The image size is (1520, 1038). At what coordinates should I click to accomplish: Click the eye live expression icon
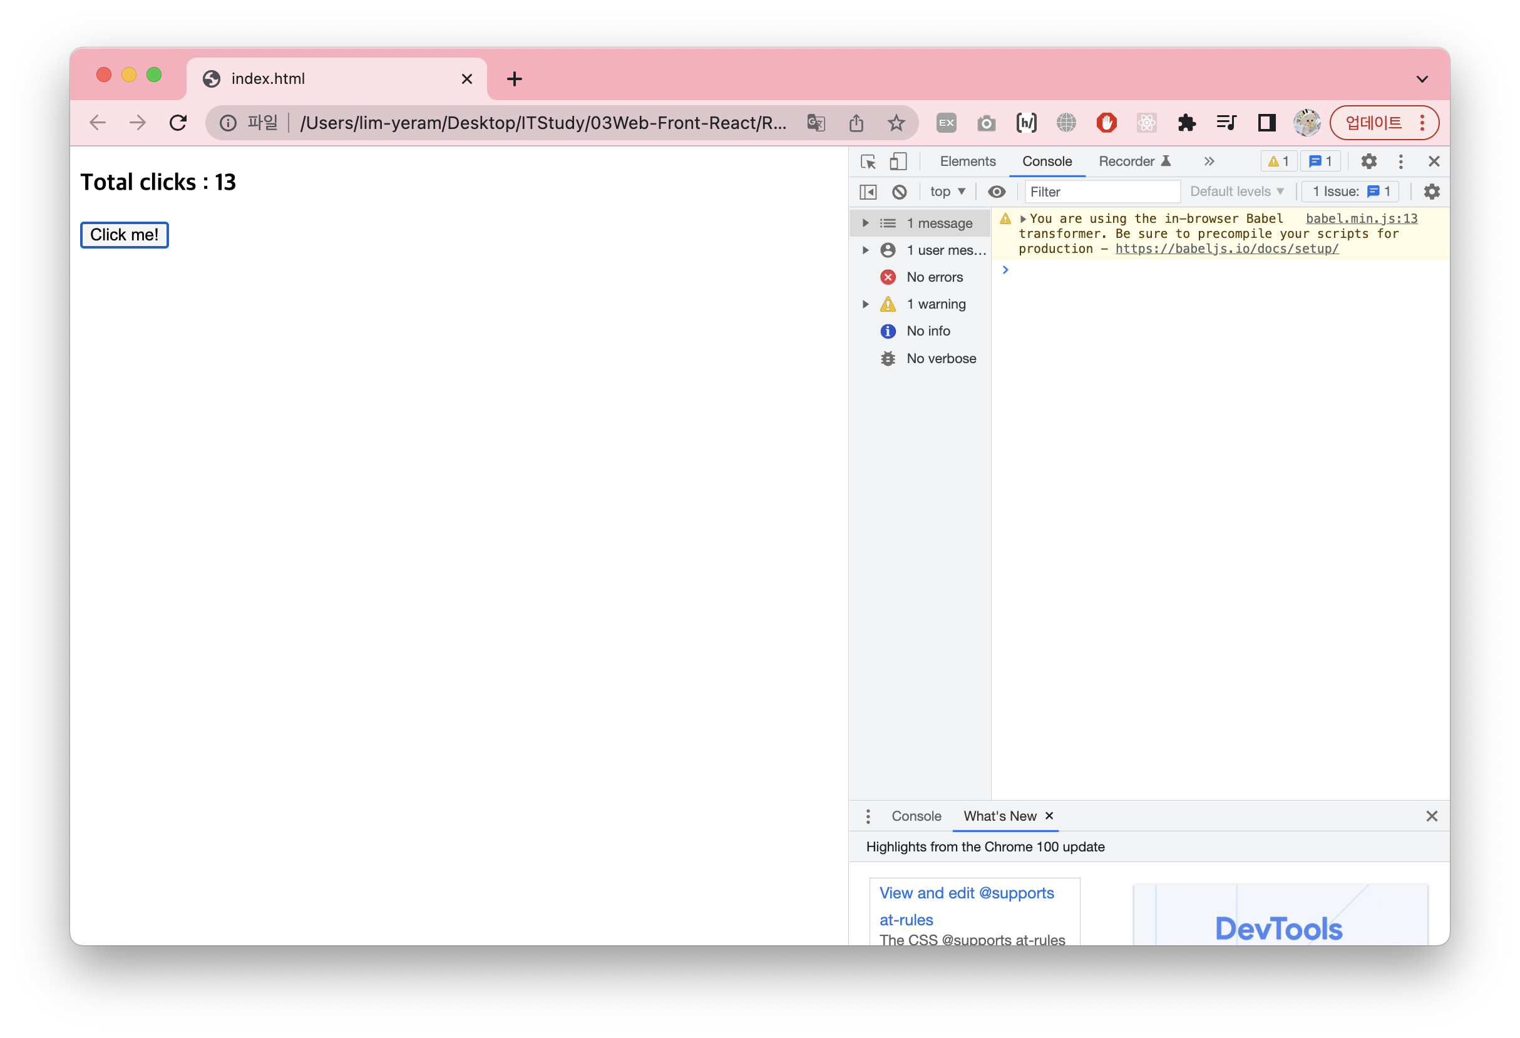pyautogui.click(x=996, y=192)
